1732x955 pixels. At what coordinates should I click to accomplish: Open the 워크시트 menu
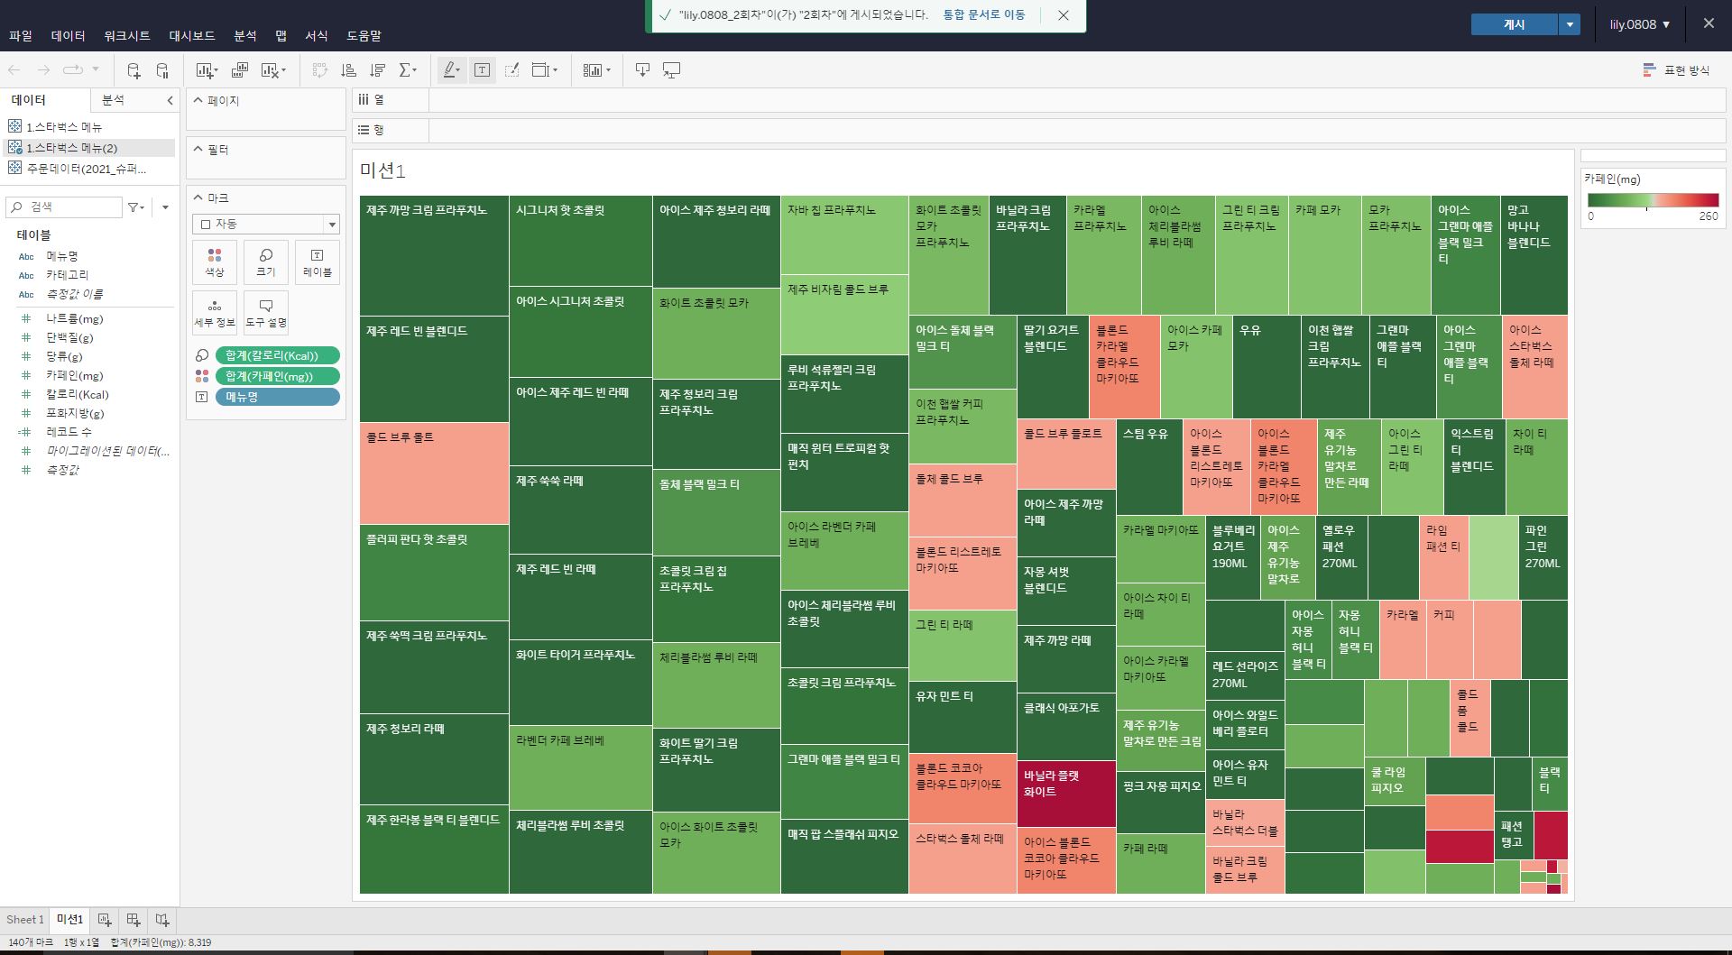pos(126,35)
